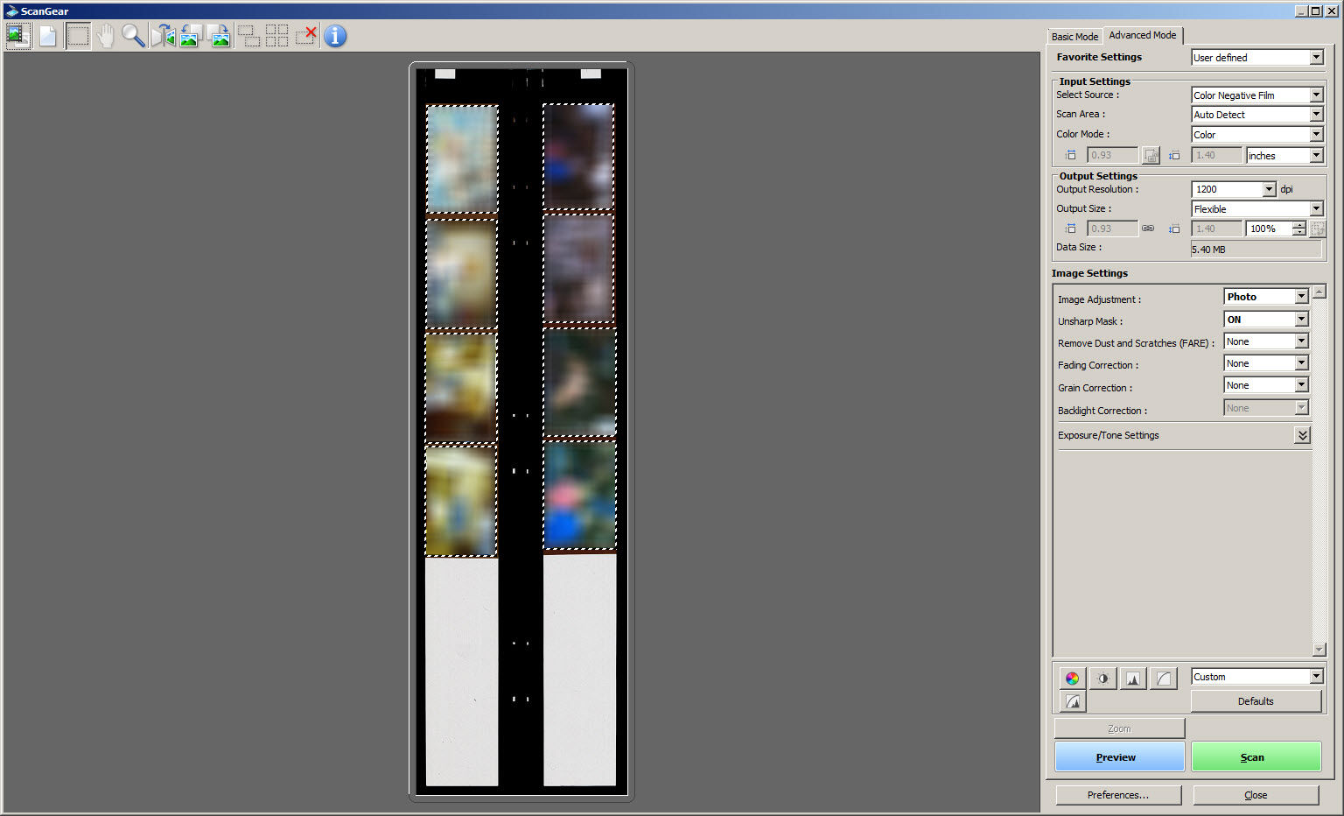Open the Custom tone curve preset dropdown
Viewport: 1344px width, 816px height.
(x=1257, y=677)
